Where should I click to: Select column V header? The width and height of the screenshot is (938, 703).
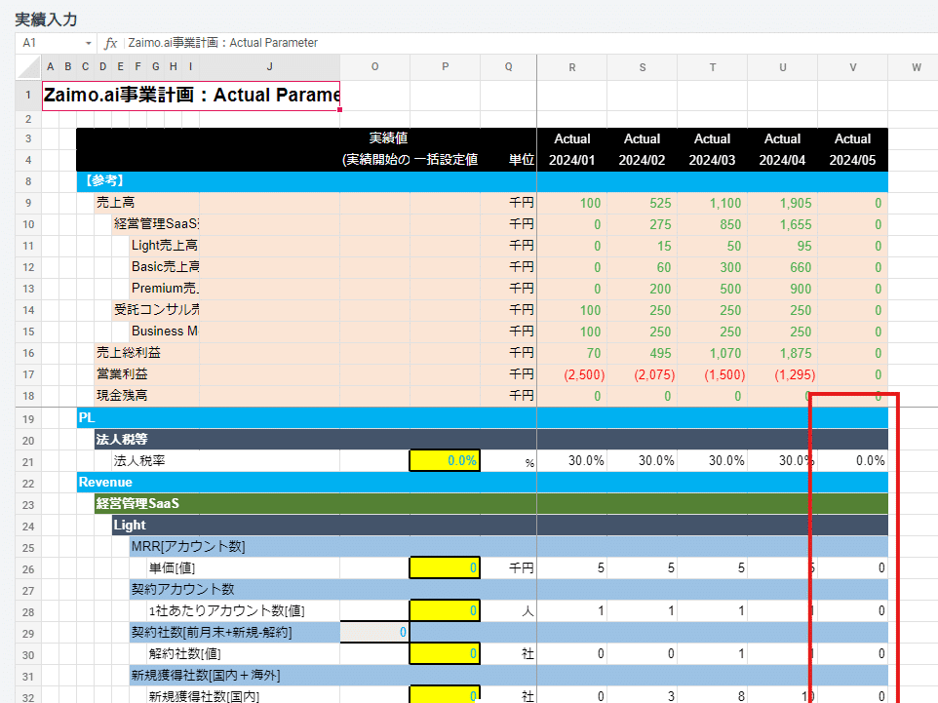click(x=853, y=67)
